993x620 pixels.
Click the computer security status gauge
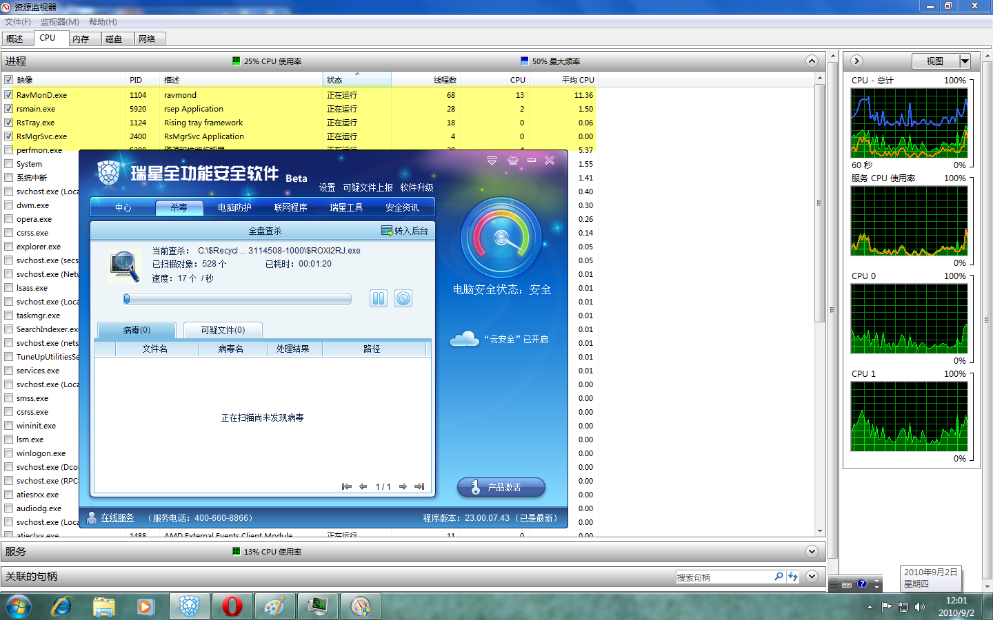point(502,238)
